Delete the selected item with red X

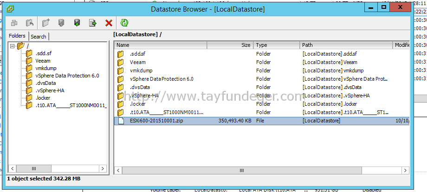(x=109, y=23)
